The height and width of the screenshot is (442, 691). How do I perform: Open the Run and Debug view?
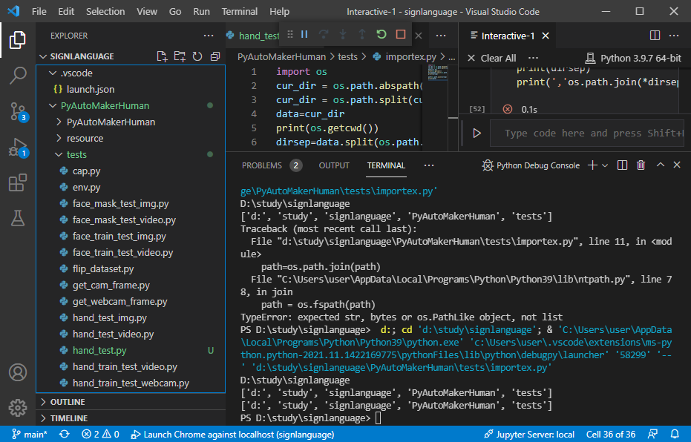pyautogui.click(x=18, y=148)
